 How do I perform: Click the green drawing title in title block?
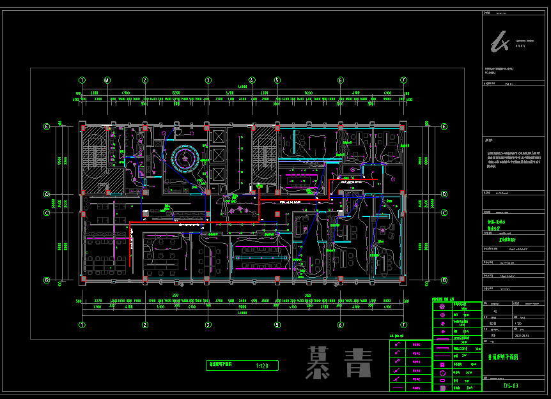click(x=503, y=358)
